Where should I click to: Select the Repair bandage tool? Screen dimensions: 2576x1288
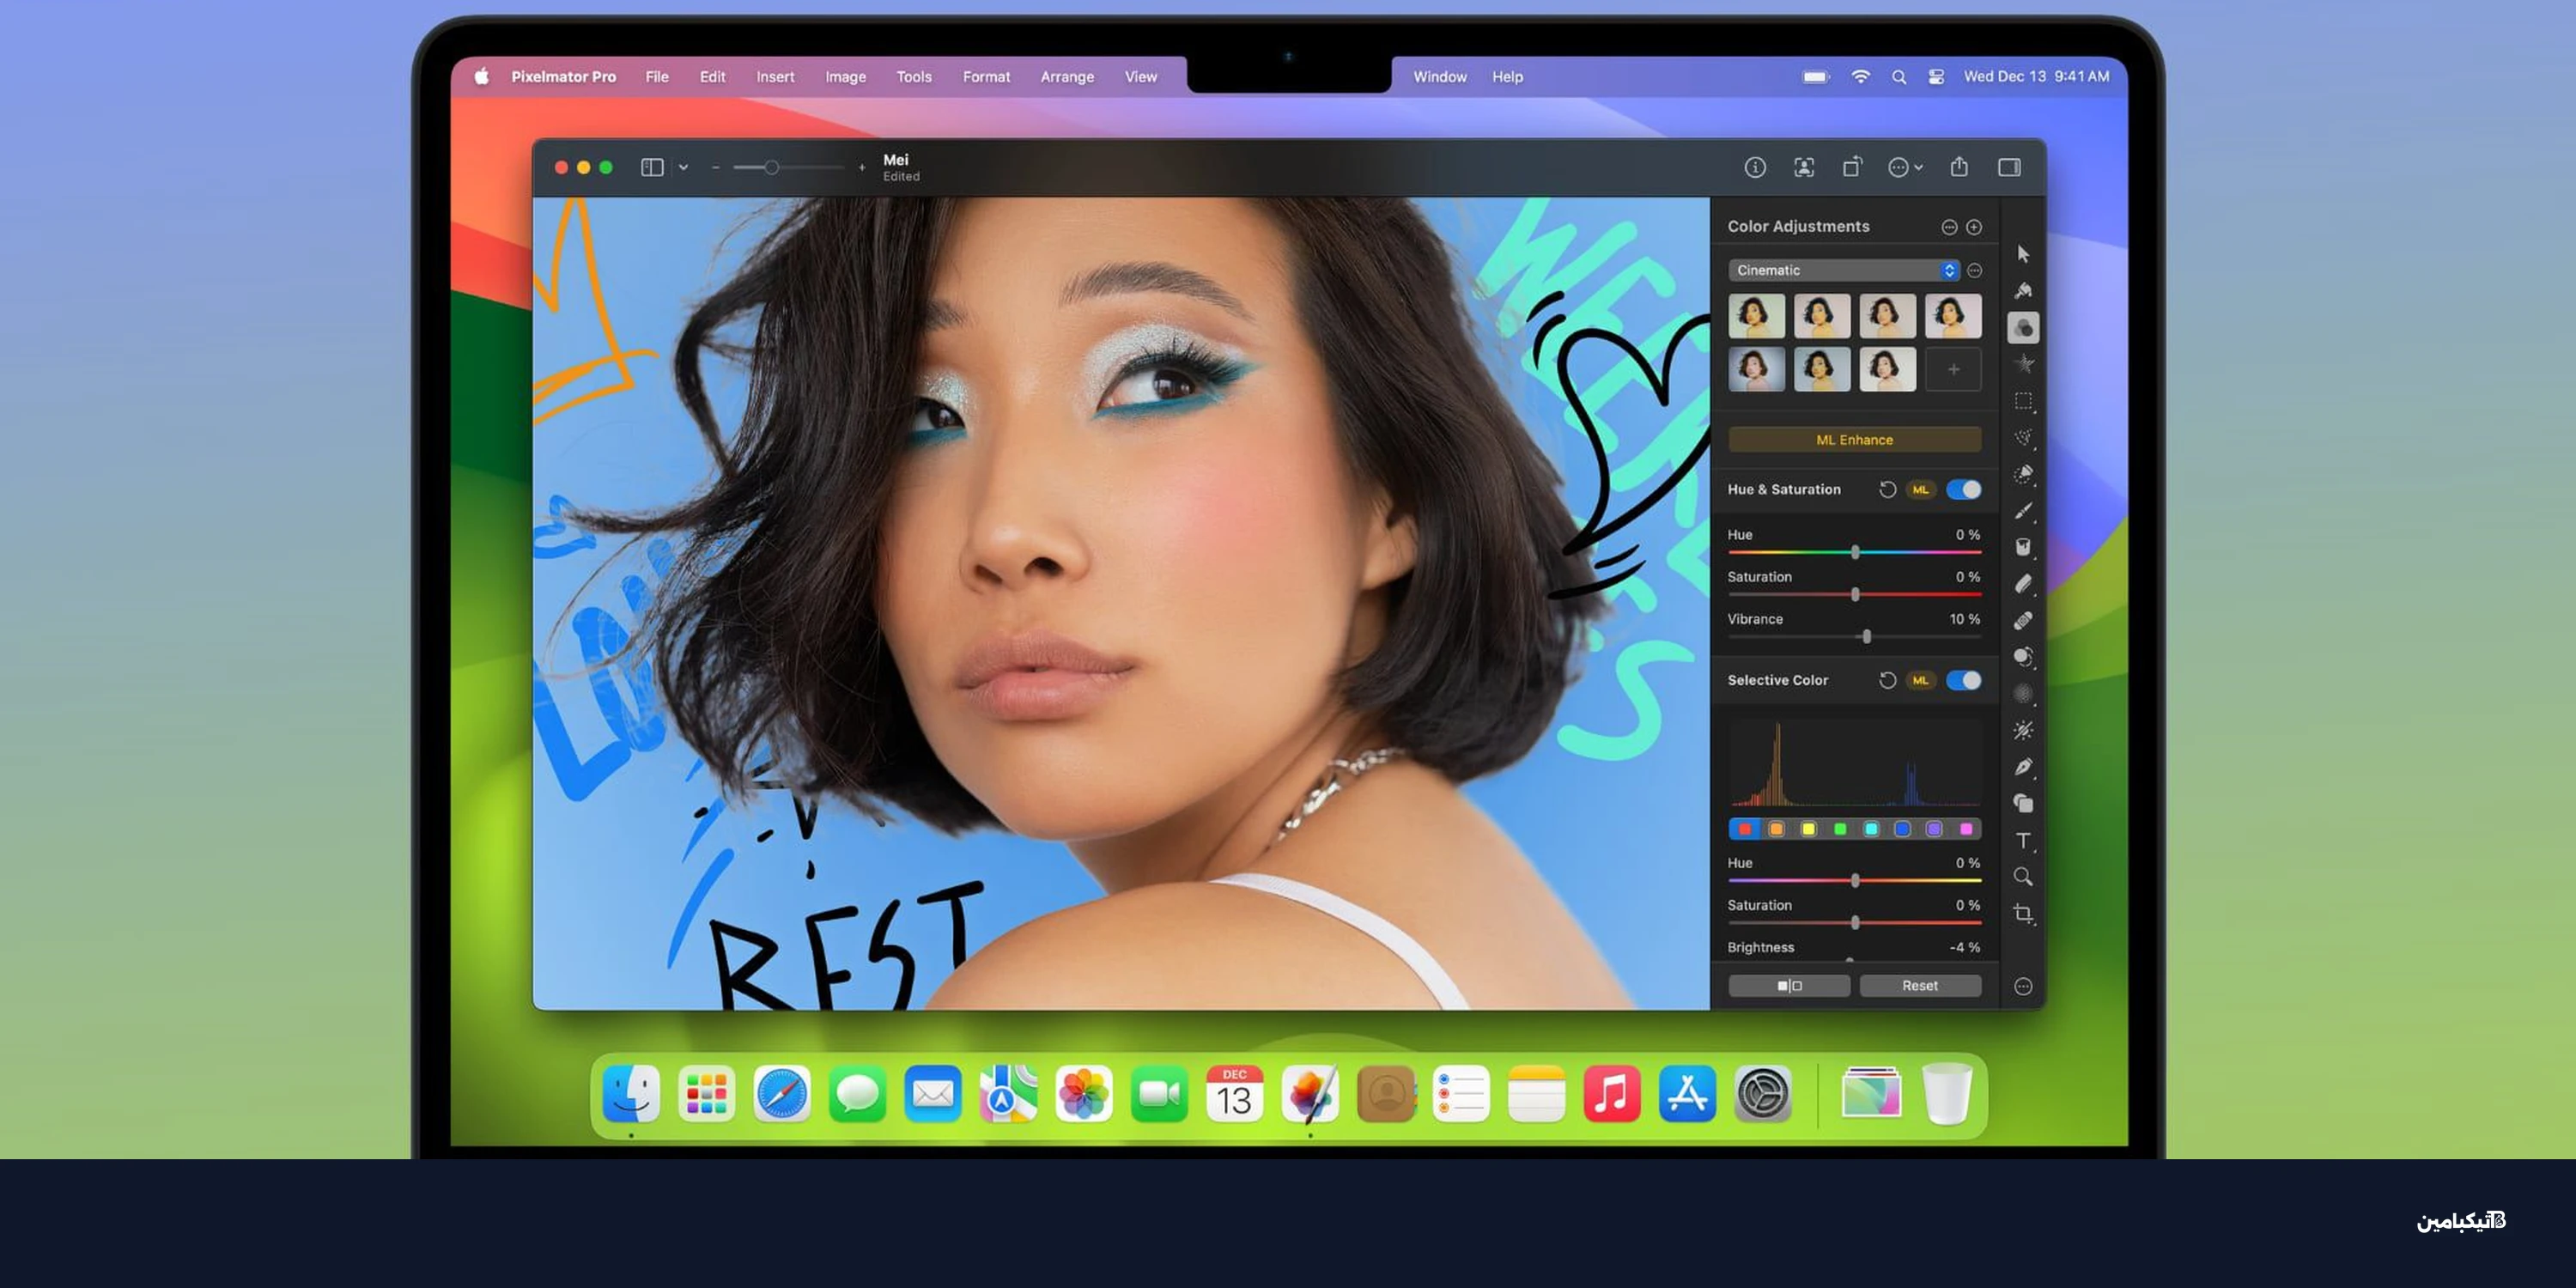coord(2022,621)
